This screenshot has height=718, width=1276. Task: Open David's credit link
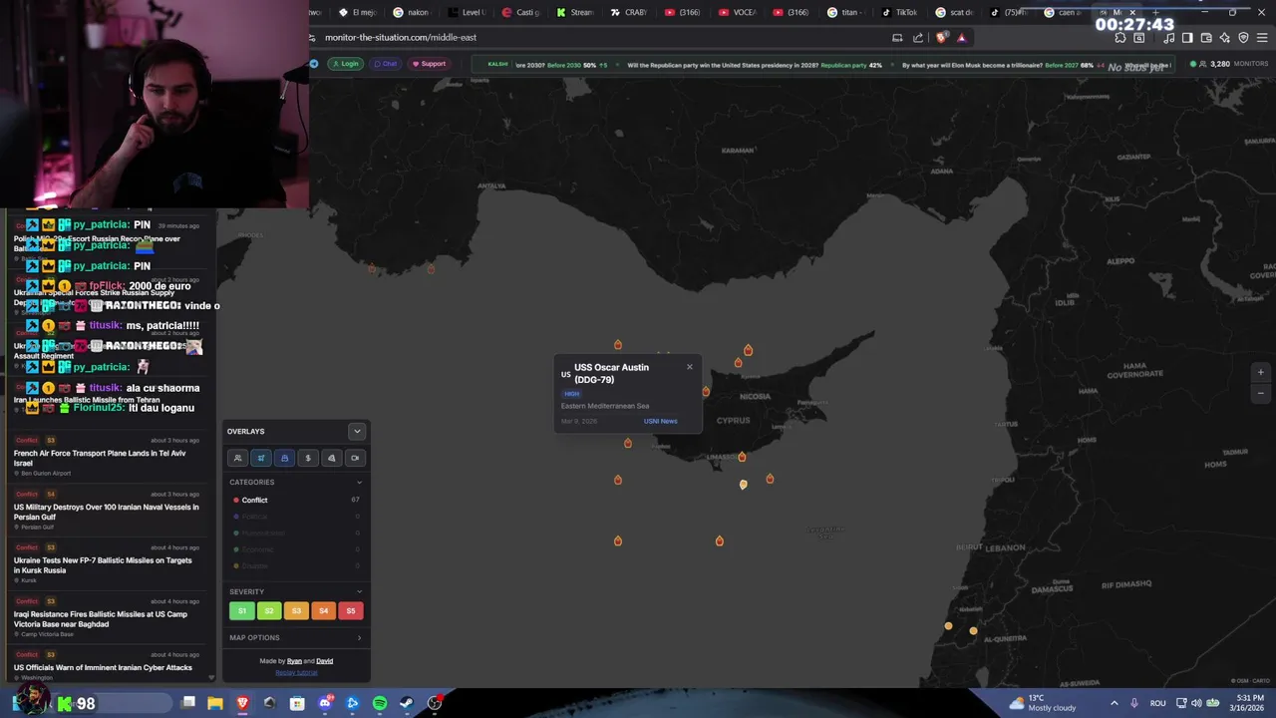point(325,661)
